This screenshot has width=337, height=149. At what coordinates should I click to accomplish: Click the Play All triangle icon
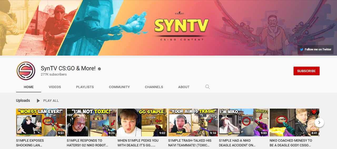point(38,100)
